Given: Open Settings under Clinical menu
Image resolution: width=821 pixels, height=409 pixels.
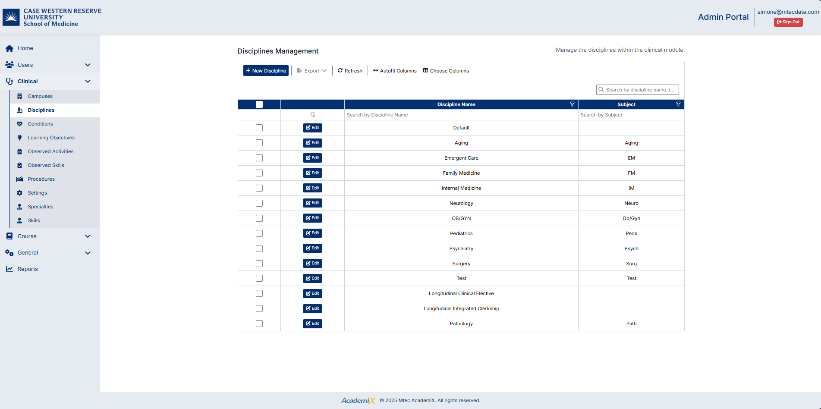Looking at the screenshot, I should [x=37, y=193].
